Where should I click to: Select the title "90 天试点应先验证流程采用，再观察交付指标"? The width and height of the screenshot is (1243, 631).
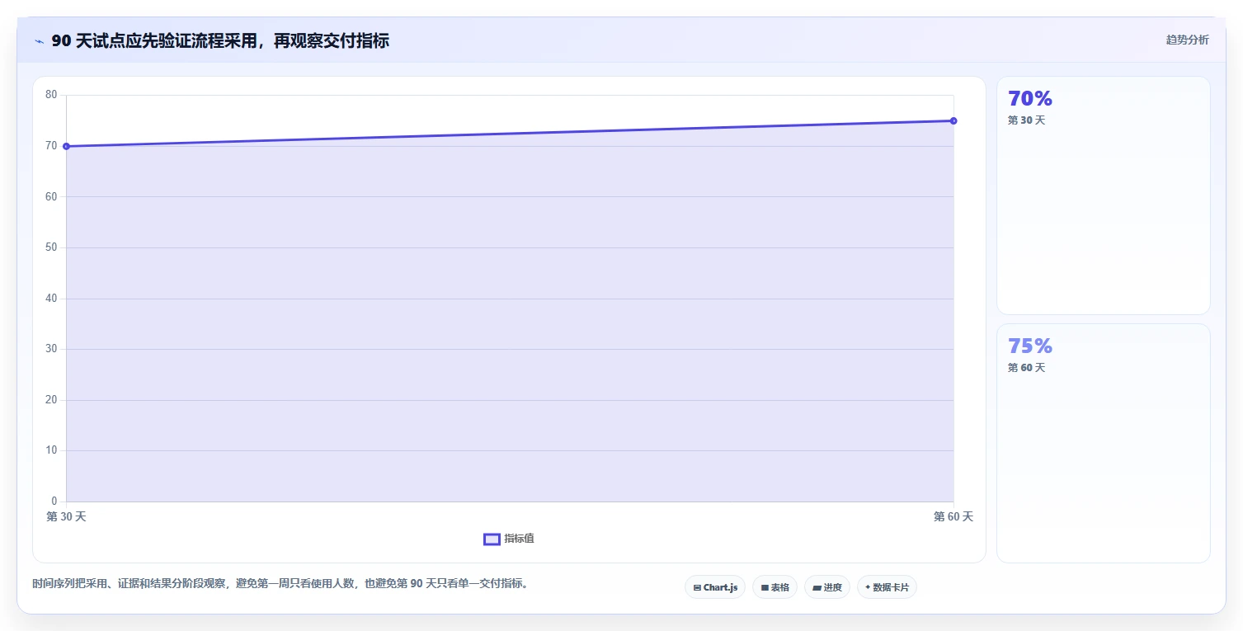220,41
